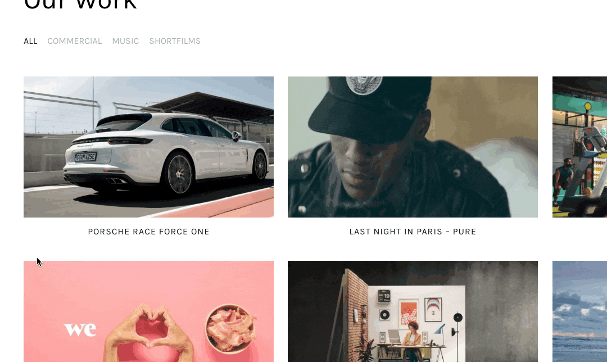607x362 pixels.
Task: Switch to the MUSIC filter
Action: [125, 41]
